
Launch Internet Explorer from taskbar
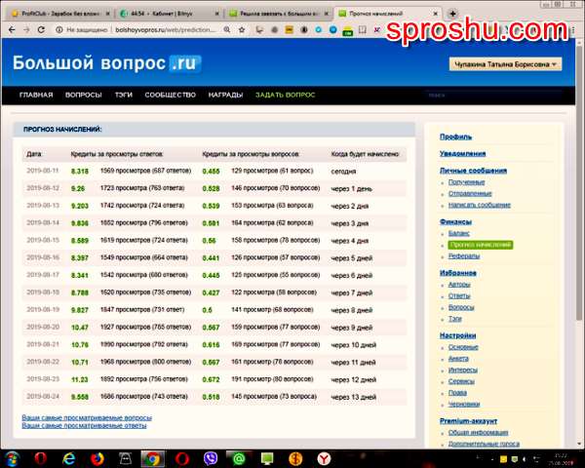click(68, 458)
